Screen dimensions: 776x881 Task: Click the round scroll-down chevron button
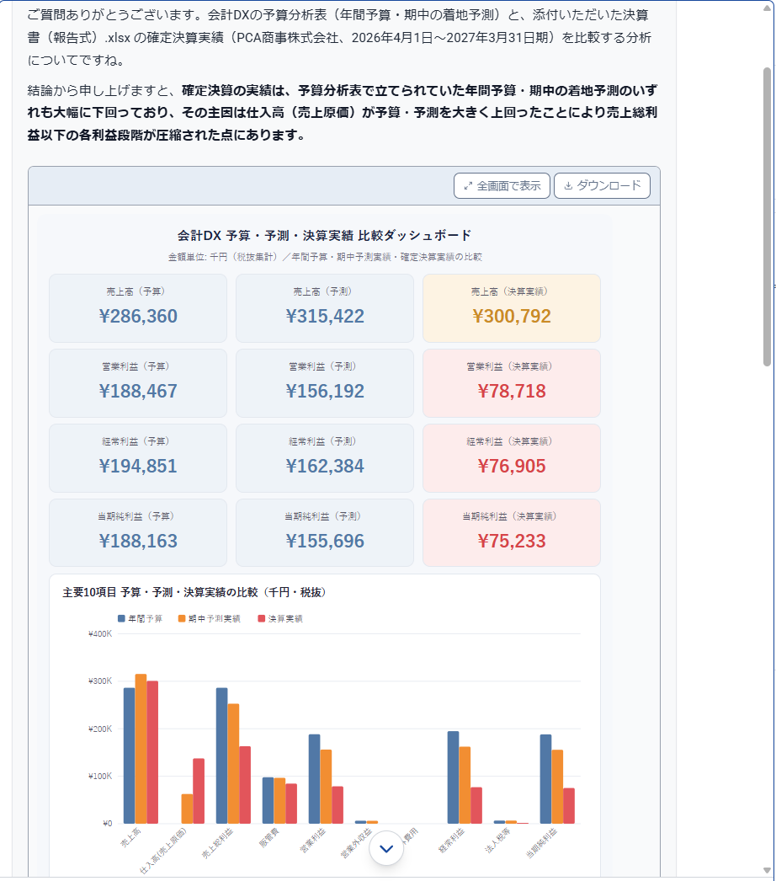[x=386, y=848]
